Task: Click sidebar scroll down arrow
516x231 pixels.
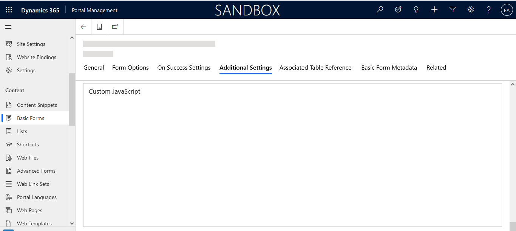Action: pos(72,223)
